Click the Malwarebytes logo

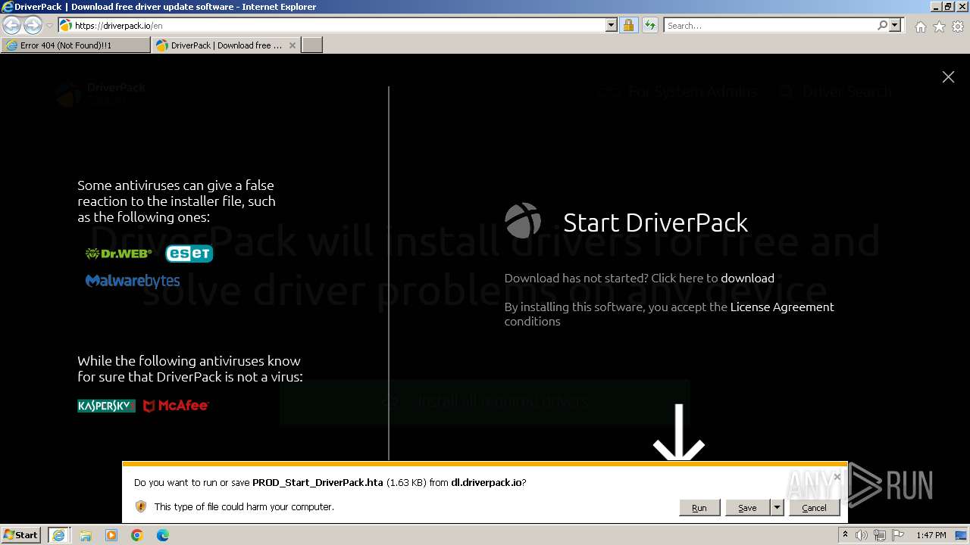pyautogui.click(x=133, y=281)
